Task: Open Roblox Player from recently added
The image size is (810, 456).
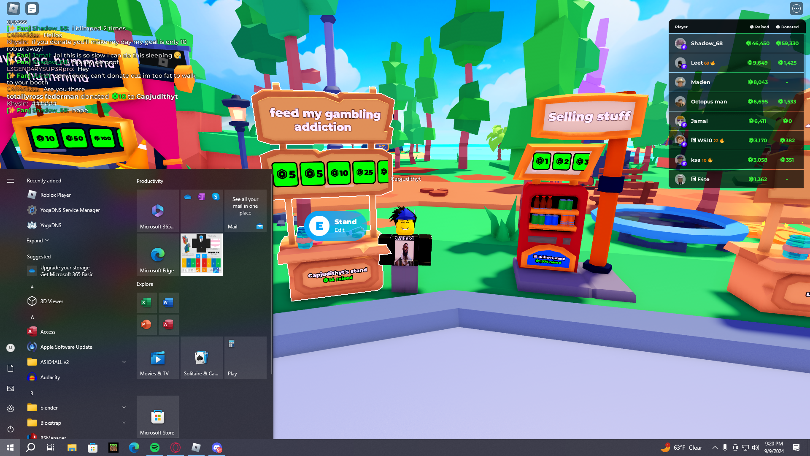Action: [x=55, y=195]
